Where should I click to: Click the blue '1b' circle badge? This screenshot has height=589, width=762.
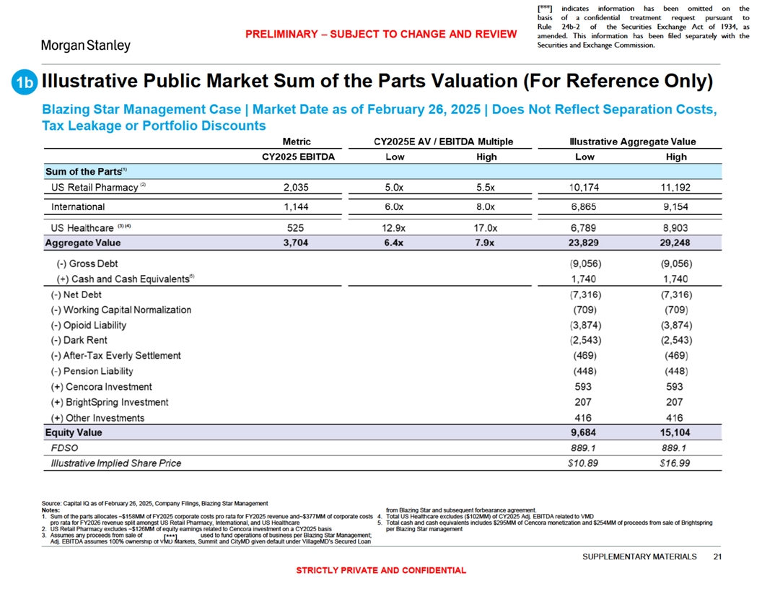tap(25, 82)
